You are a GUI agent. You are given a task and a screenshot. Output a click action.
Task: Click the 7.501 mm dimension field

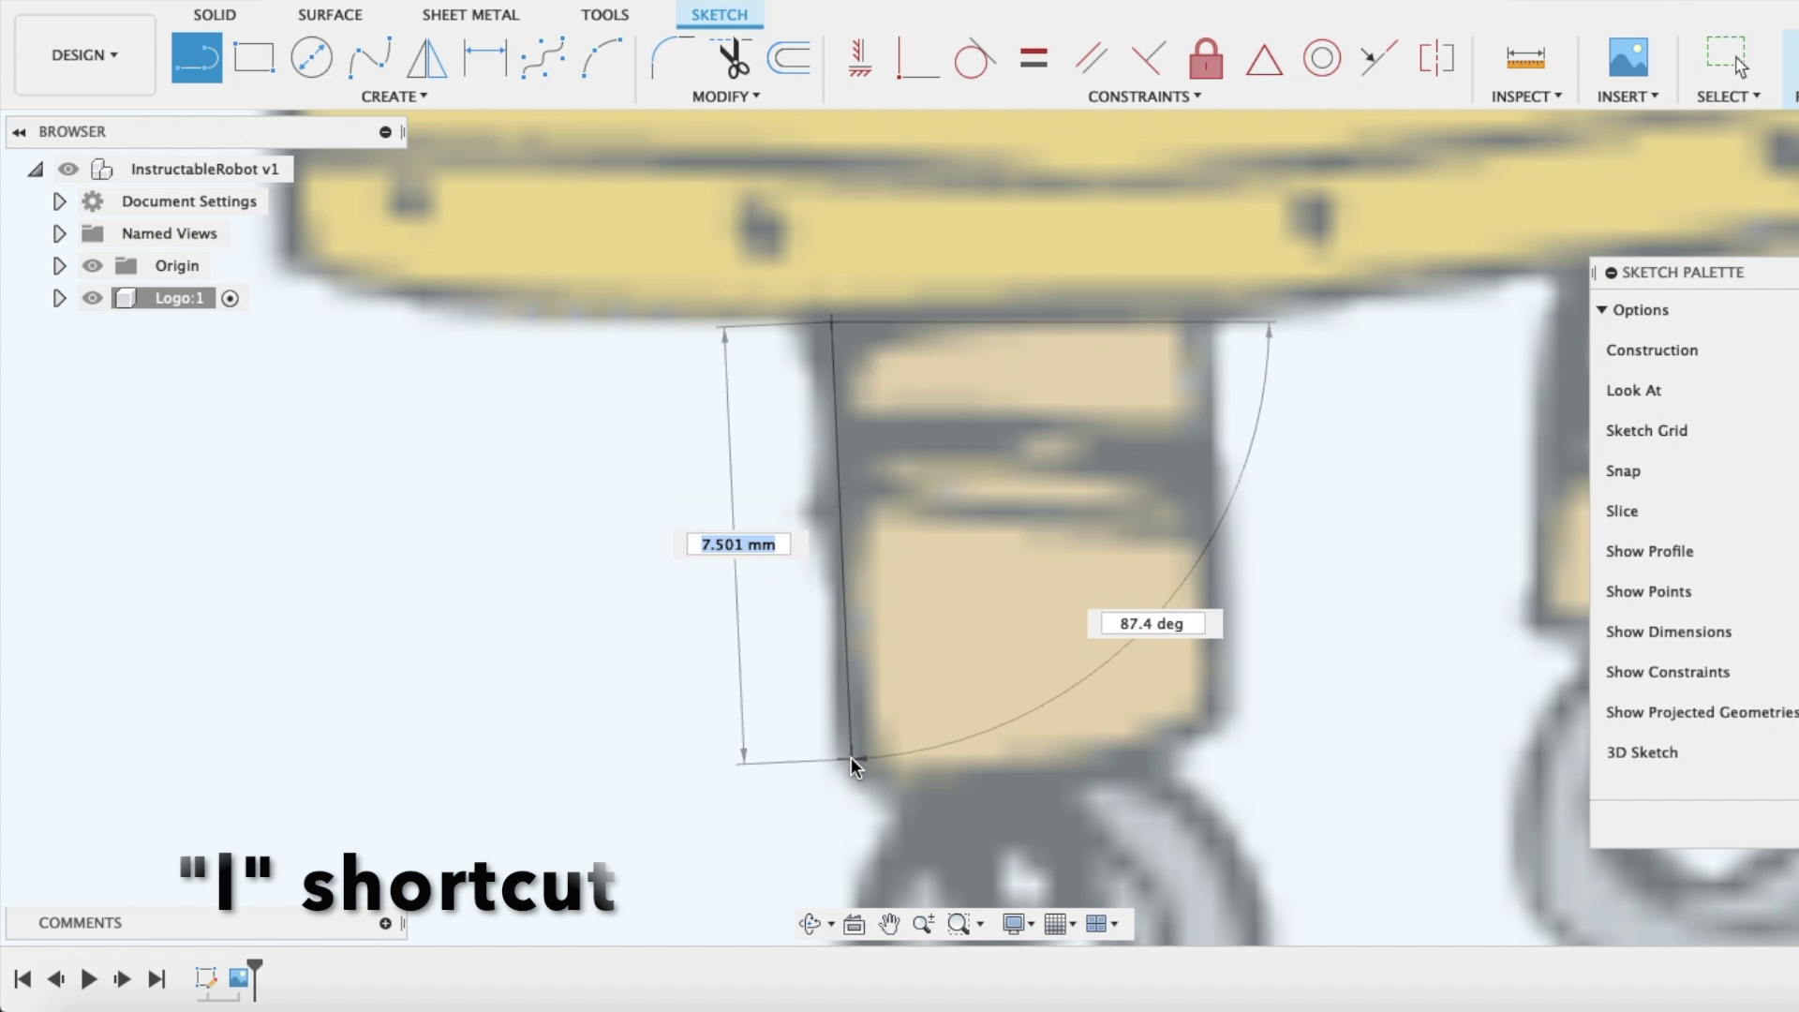(x=736, y=543)
